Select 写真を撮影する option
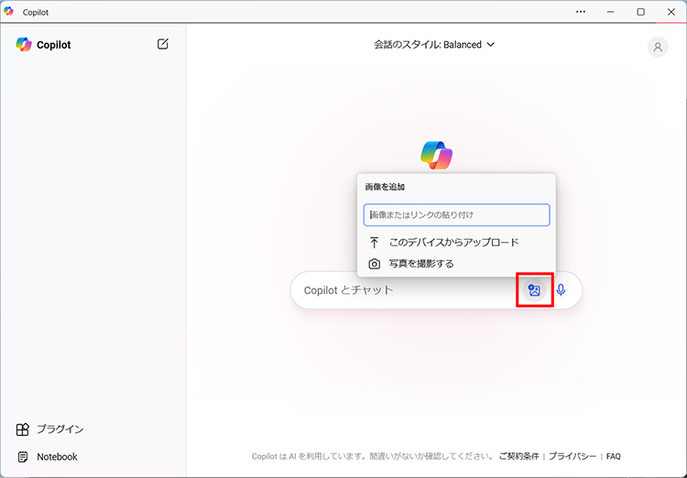 click(456, 264)
